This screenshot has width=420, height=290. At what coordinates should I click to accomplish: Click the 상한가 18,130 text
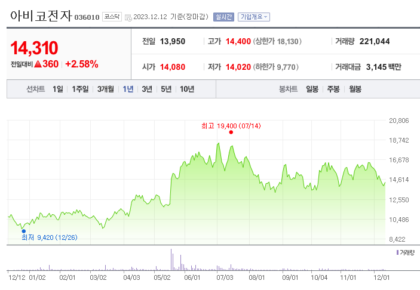277,41
